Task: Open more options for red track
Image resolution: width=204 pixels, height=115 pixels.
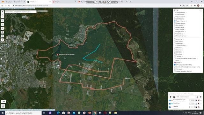Action: [x=201, y=107]
